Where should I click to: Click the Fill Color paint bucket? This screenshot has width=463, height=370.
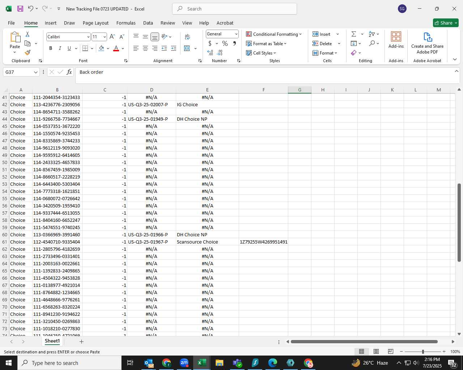pos(102,48)
